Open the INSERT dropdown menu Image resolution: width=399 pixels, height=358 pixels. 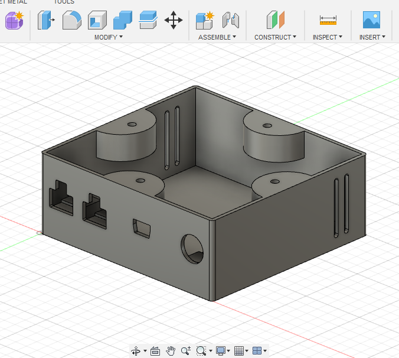[372, 37]
